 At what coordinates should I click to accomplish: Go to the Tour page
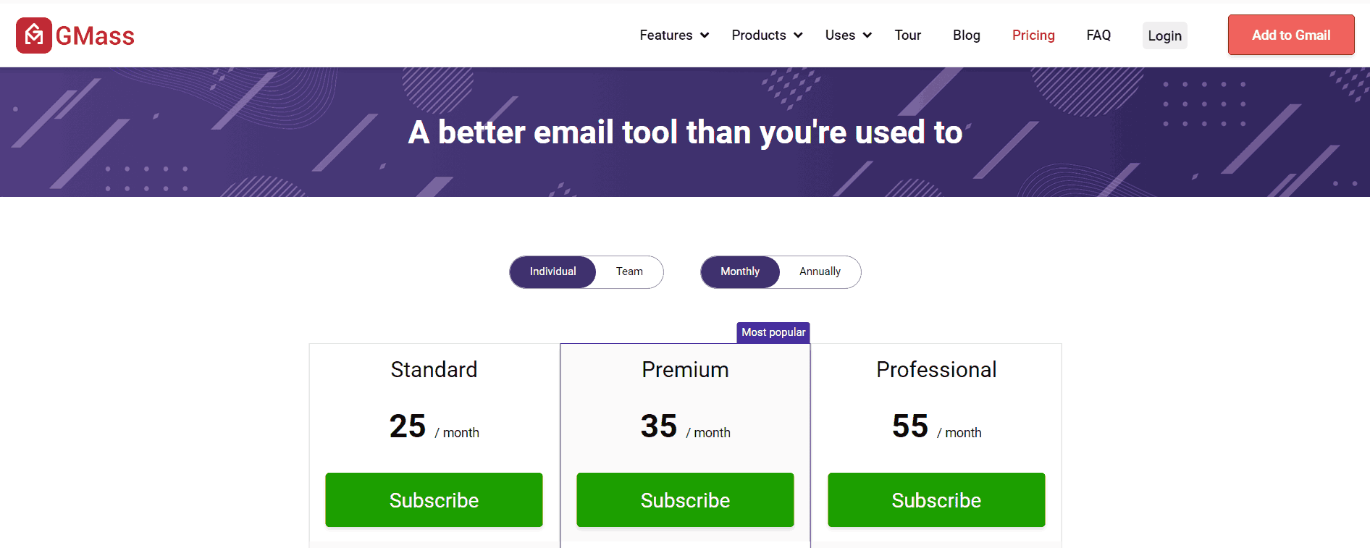point(907,35)
